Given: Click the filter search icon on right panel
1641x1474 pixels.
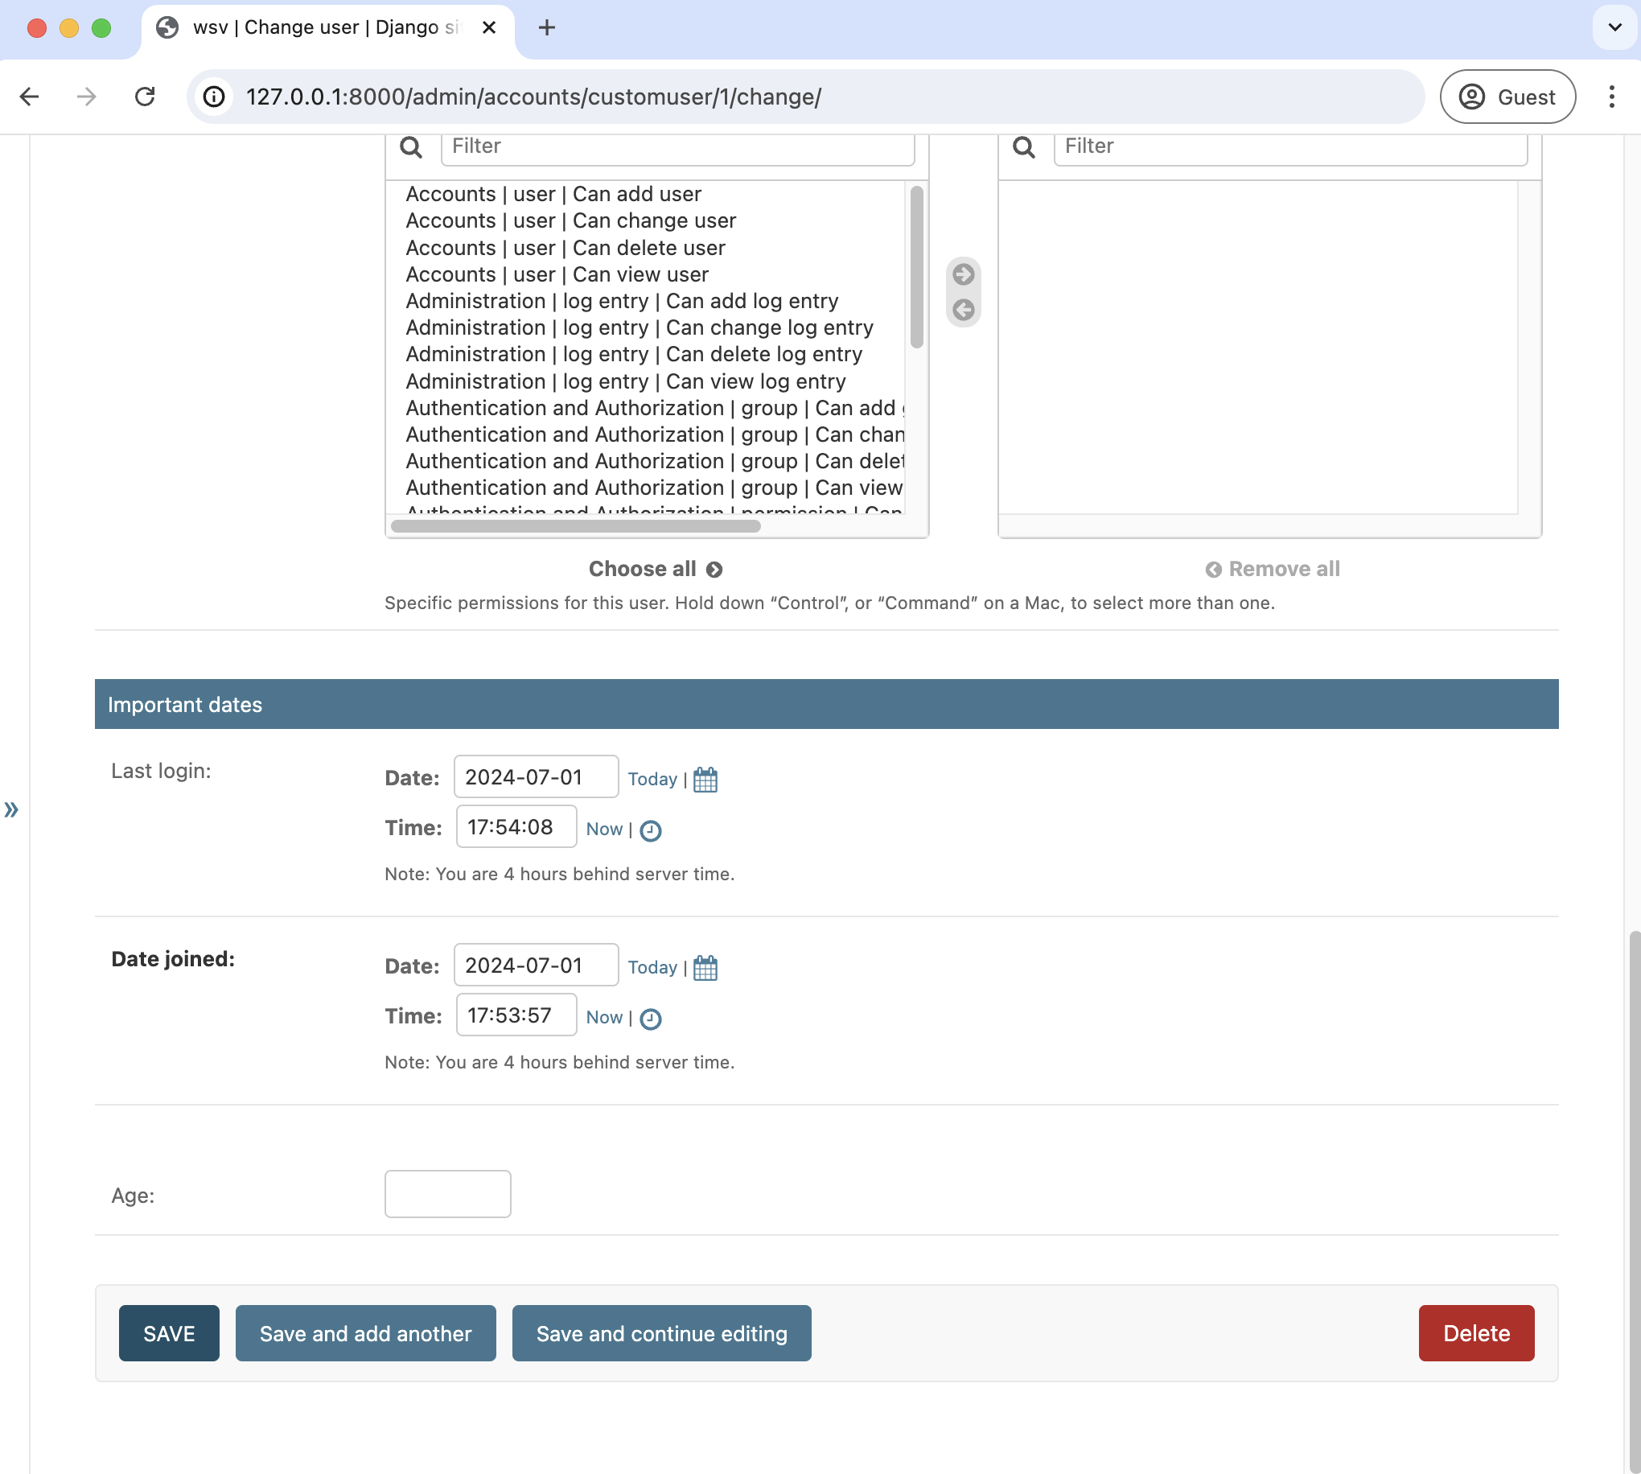Looking at the screenshot, I should (x=1024, y=146).
